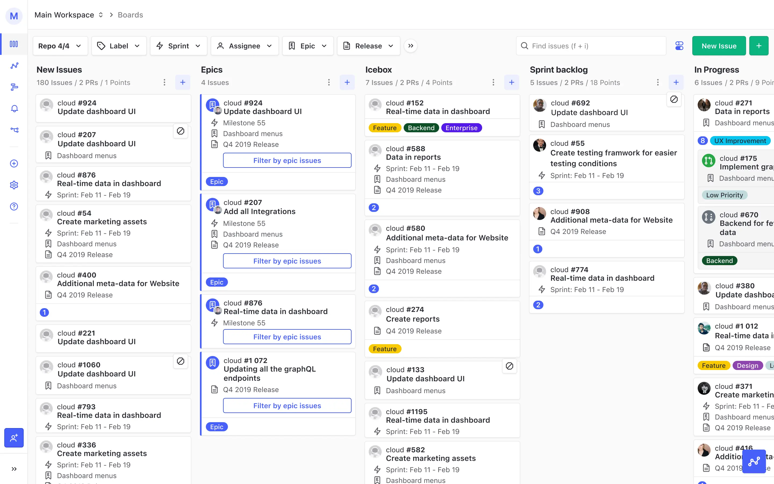Click the invite teammate button in sidebar

point(14,437)
